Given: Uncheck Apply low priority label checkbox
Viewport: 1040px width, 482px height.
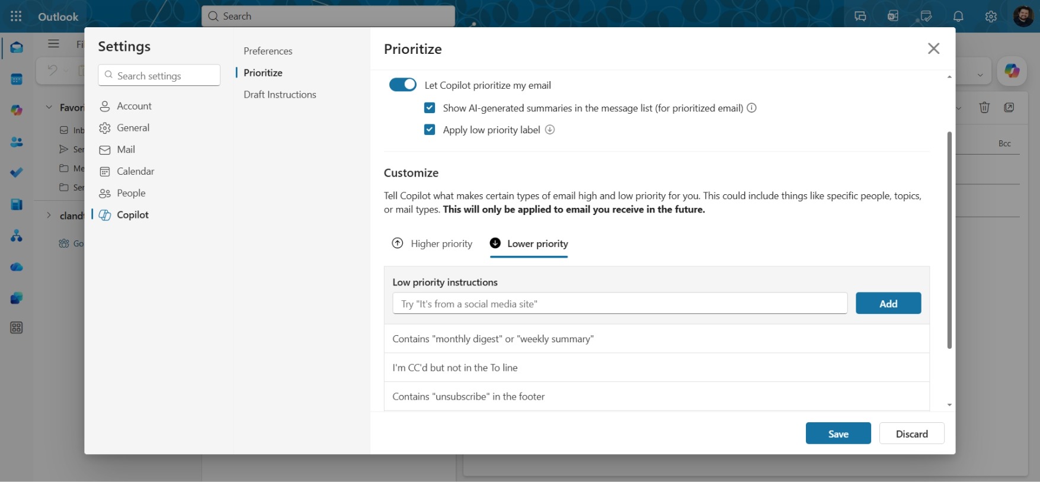Looking at the screenshot, I should [x=430, y=130].
